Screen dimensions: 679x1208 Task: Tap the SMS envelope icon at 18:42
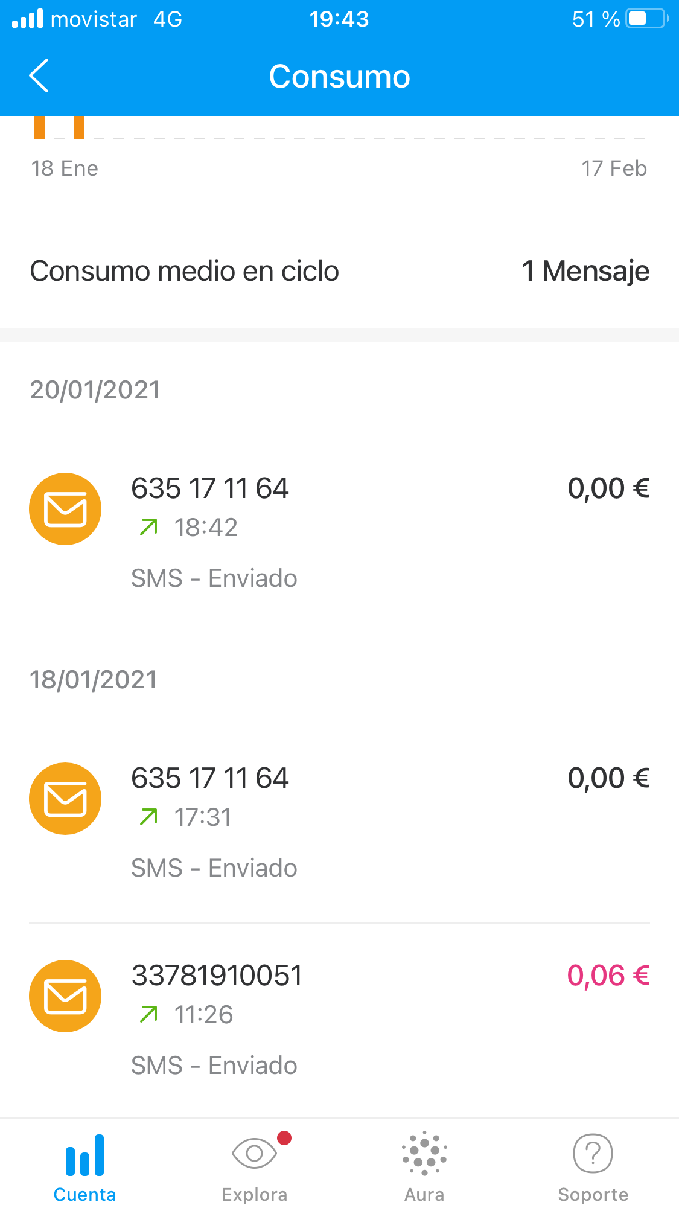(65, 509)
